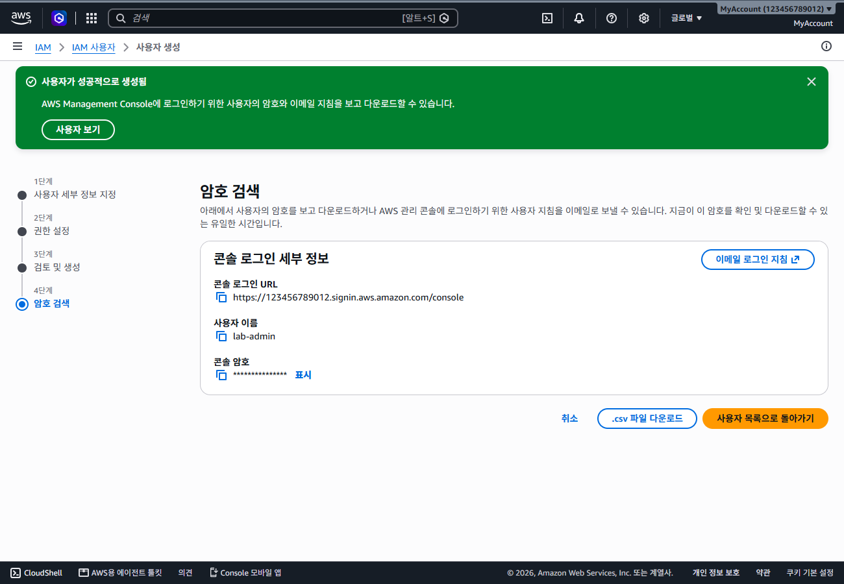The image size is (844, 584).
Task: Click inside the top search field
Action: [282, 18]
